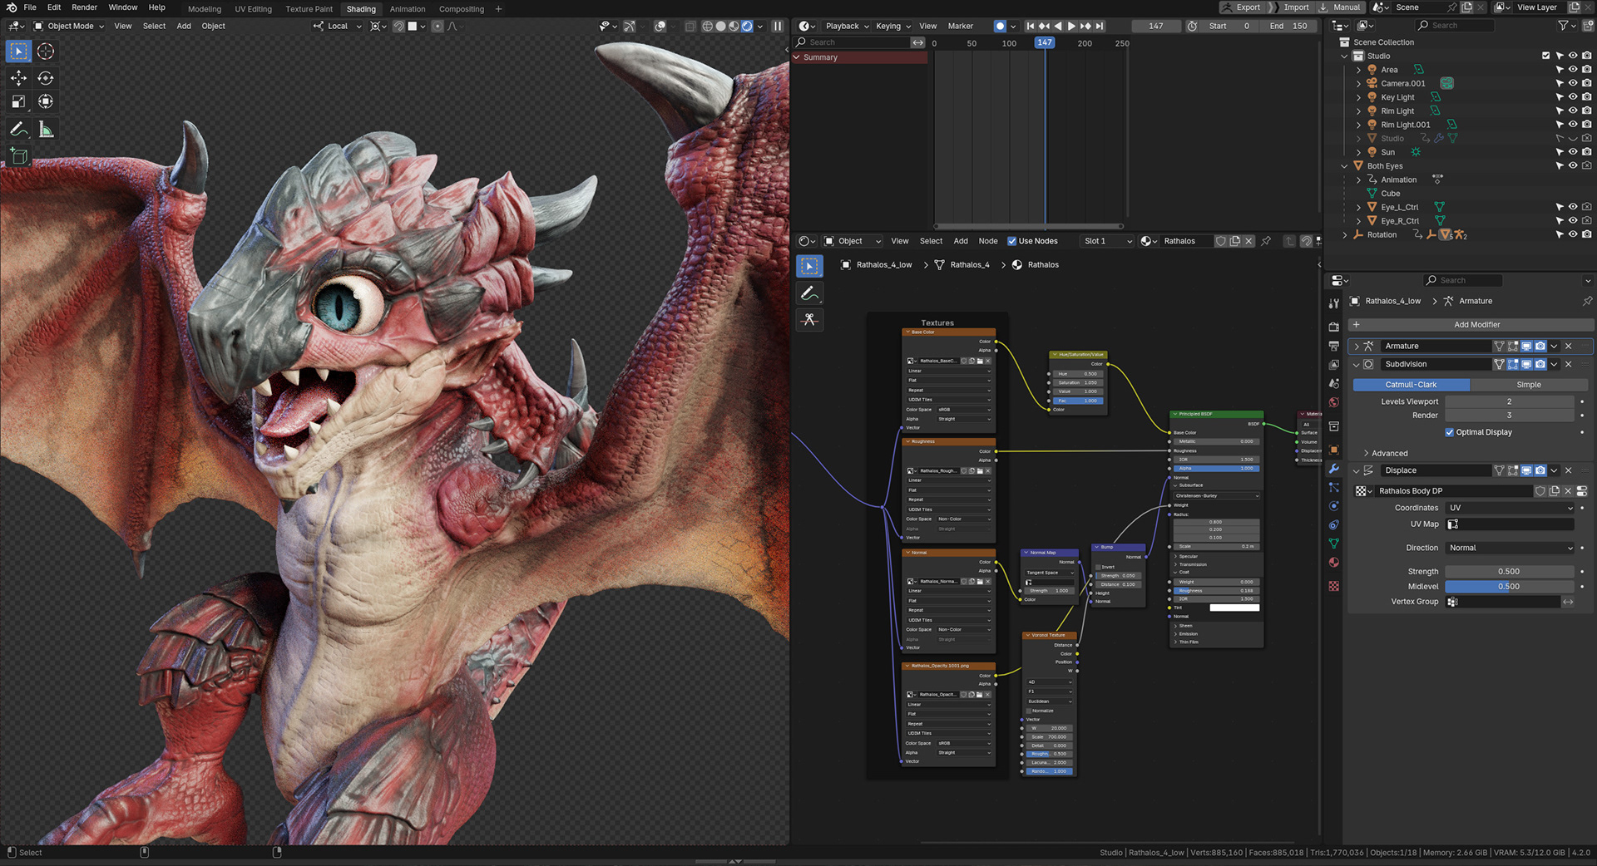1597x866 pixels.
Task: Hide Camera.001 in the viewport
Action: [1573, 83]
